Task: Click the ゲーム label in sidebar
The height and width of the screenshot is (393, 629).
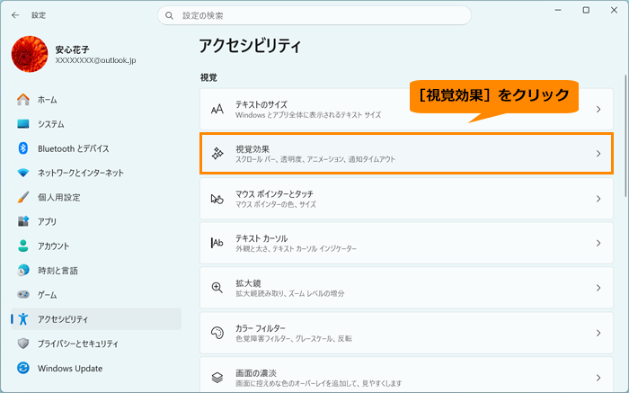Action: (48, 295)
